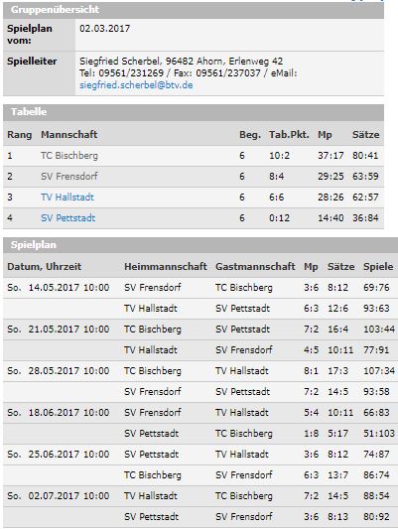Click the 18.06.2017 match date
Viewport: 398px width, 529px height.
click(56, 413)
